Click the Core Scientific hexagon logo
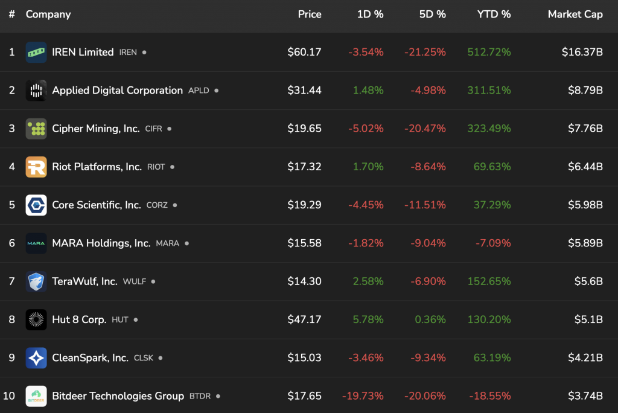 36,205
